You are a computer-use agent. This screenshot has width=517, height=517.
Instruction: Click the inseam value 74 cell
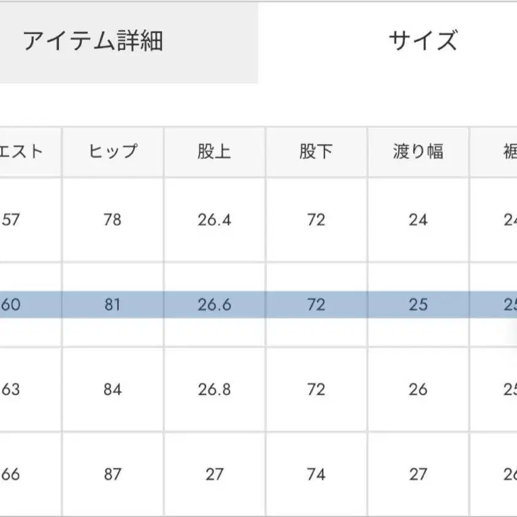[x=316, y=474]
